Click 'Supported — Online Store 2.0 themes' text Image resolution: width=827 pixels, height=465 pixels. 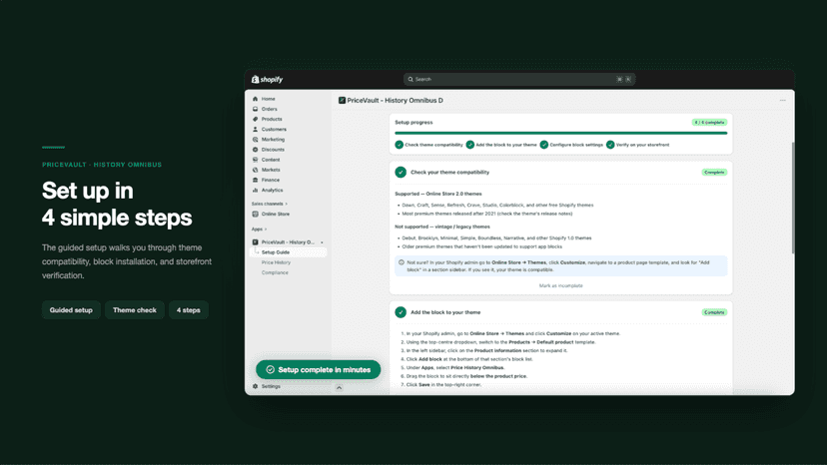438,194
